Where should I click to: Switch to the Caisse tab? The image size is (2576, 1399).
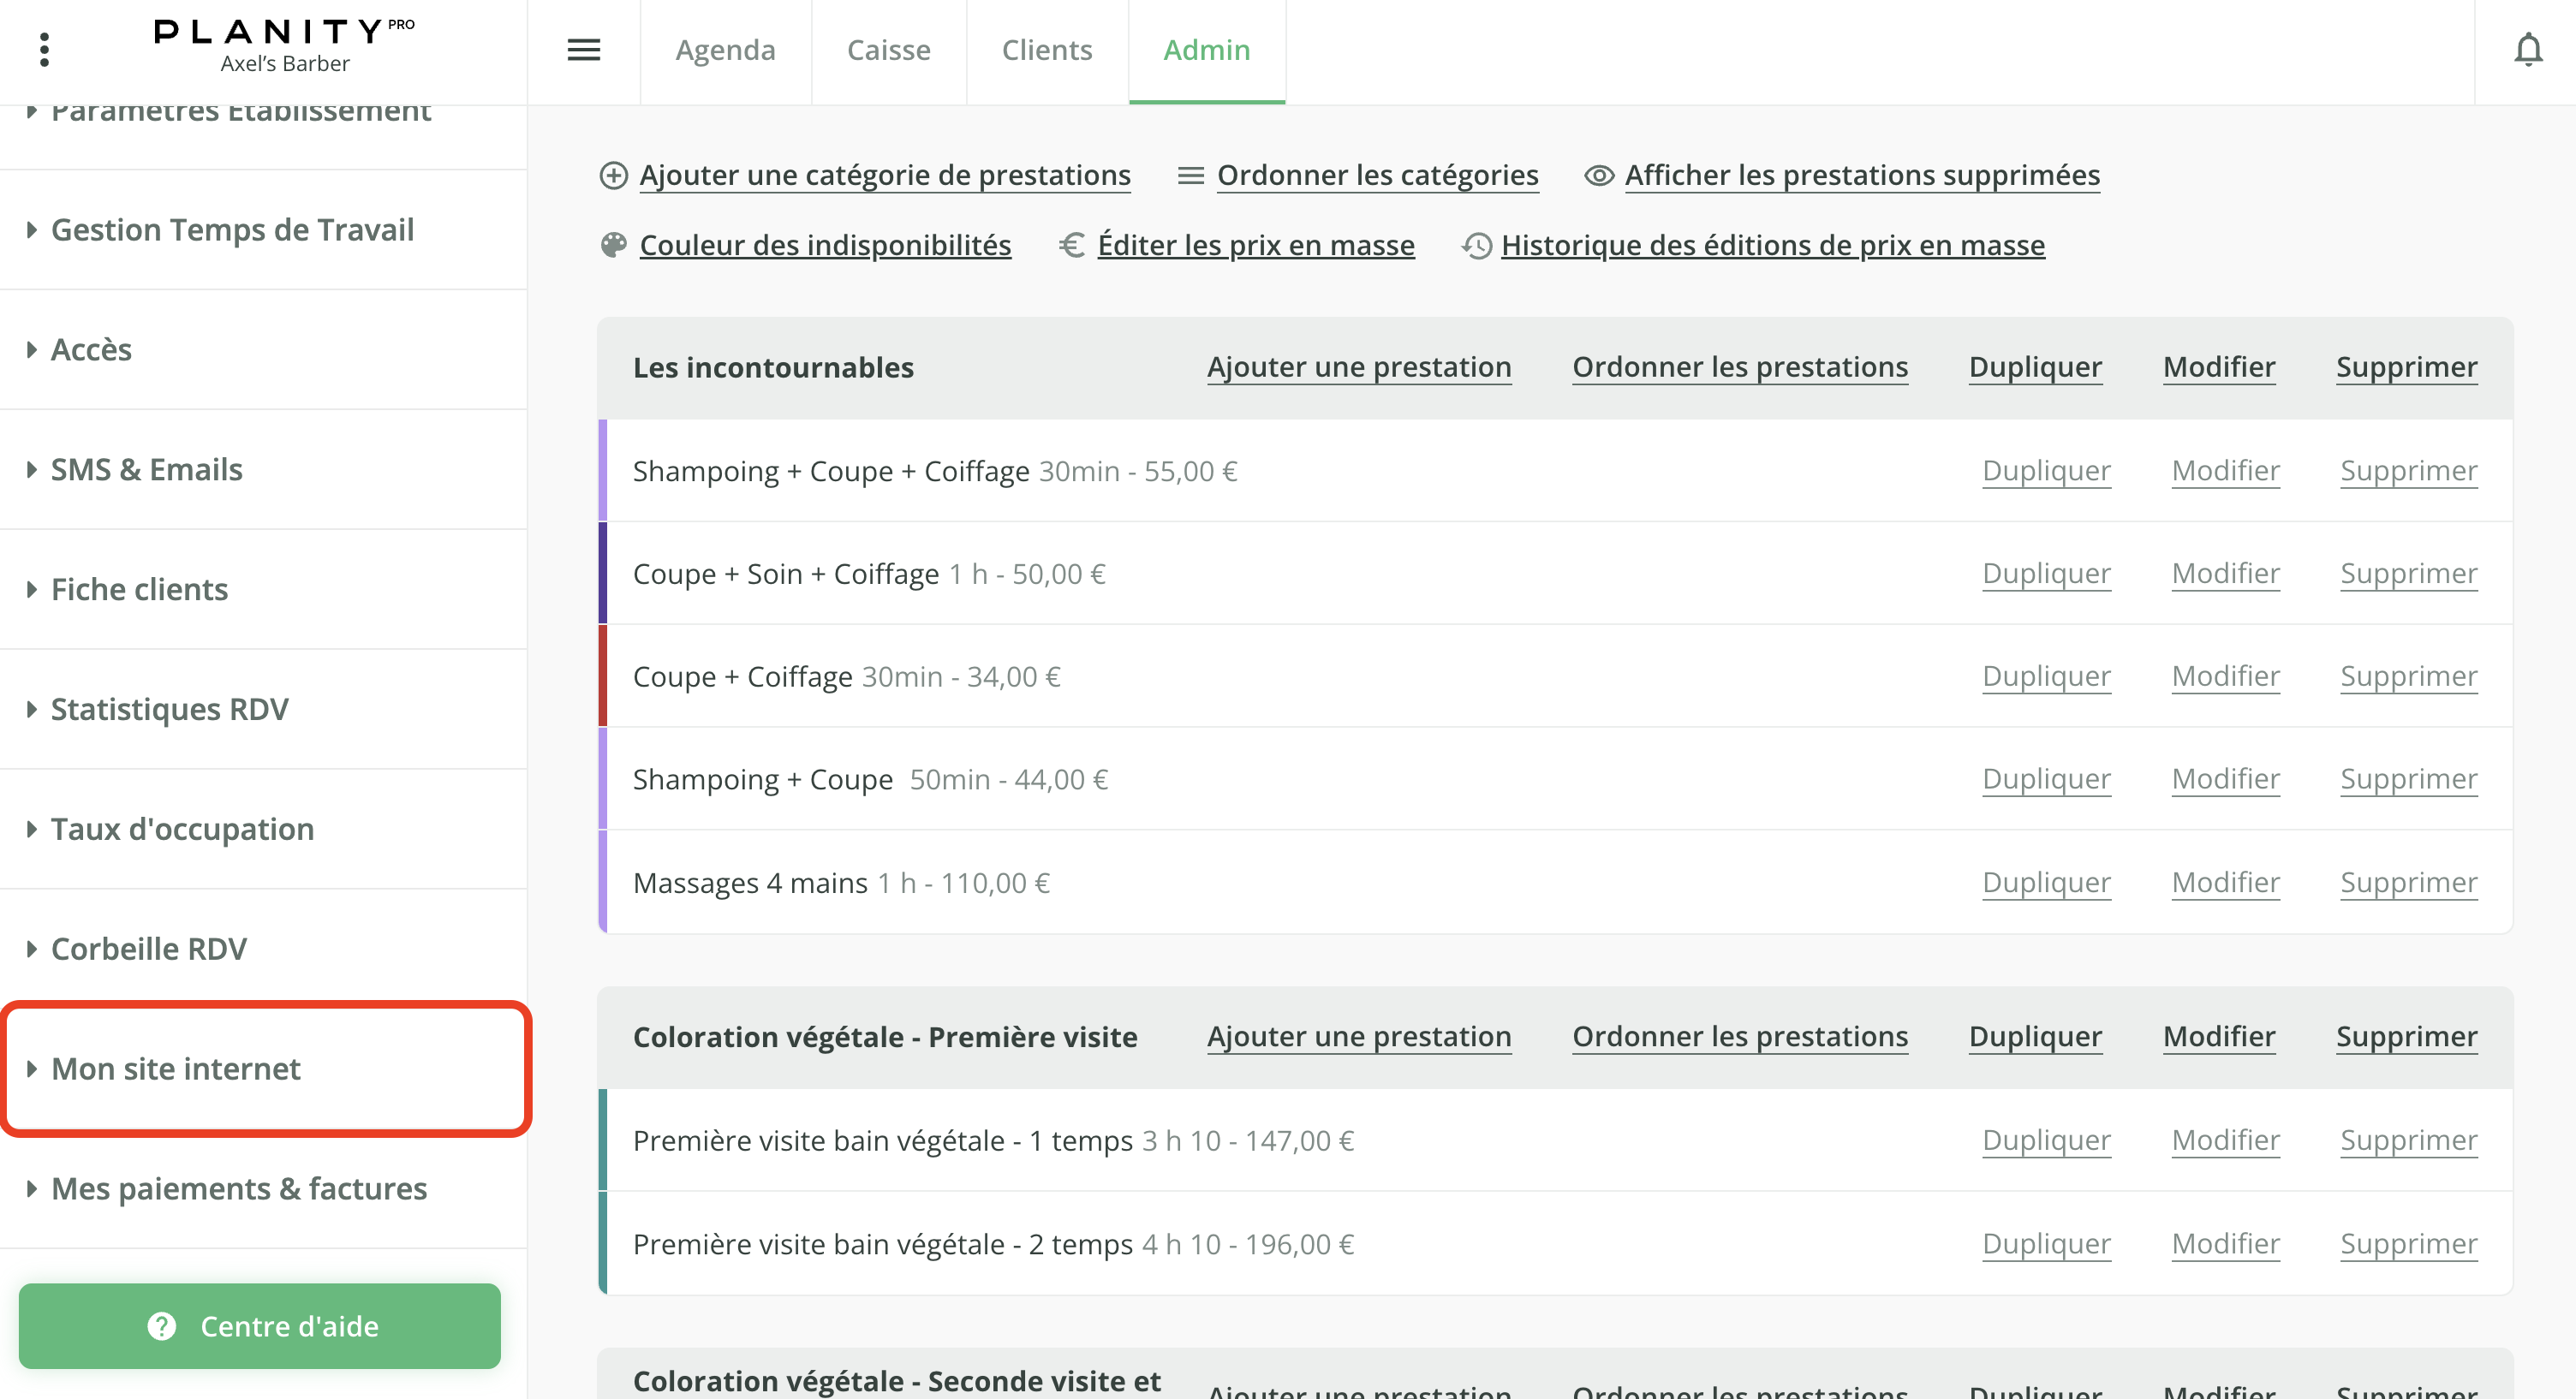point(888,50)
